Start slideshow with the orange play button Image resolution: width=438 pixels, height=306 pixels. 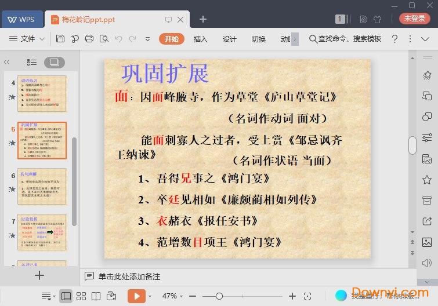pyautogui.click(x=136, y=296)
